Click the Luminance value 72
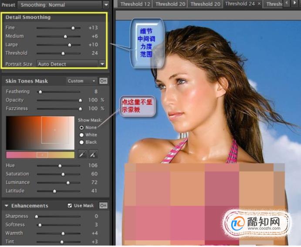Screen dimensions: 301x247 [95, 183]
